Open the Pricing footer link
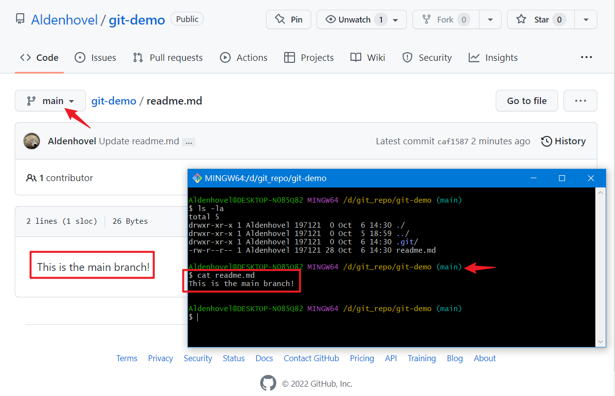 pos(362,358)
